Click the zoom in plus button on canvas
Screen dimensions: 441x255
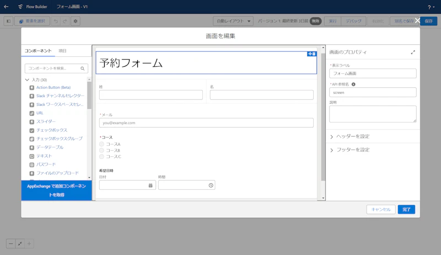click(29, 244)
